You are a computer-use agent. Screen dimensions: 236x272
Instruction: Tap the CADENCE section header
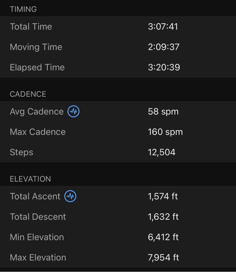[28, 94]
